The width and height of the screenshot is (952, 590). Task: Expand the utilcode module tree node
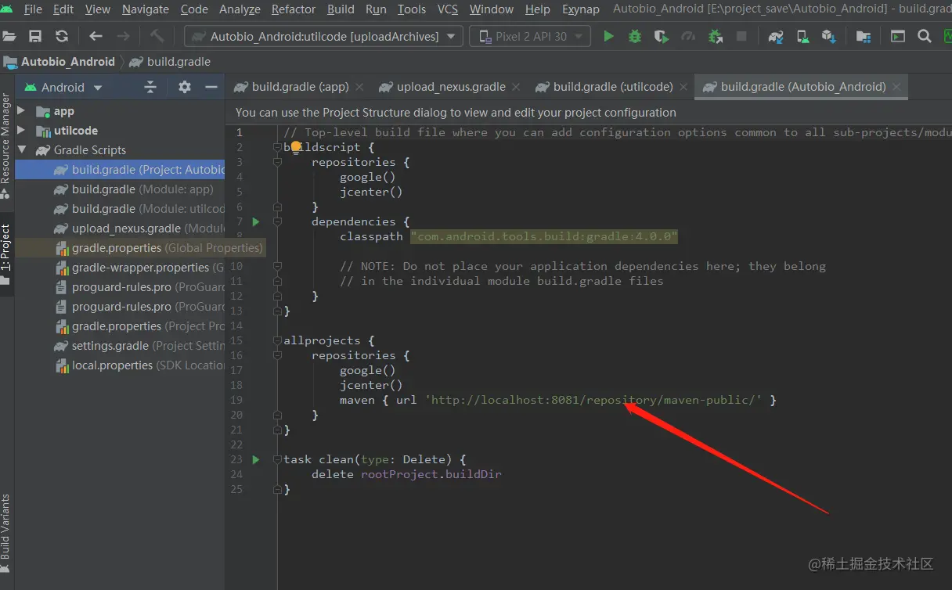[x=22, y=131]
